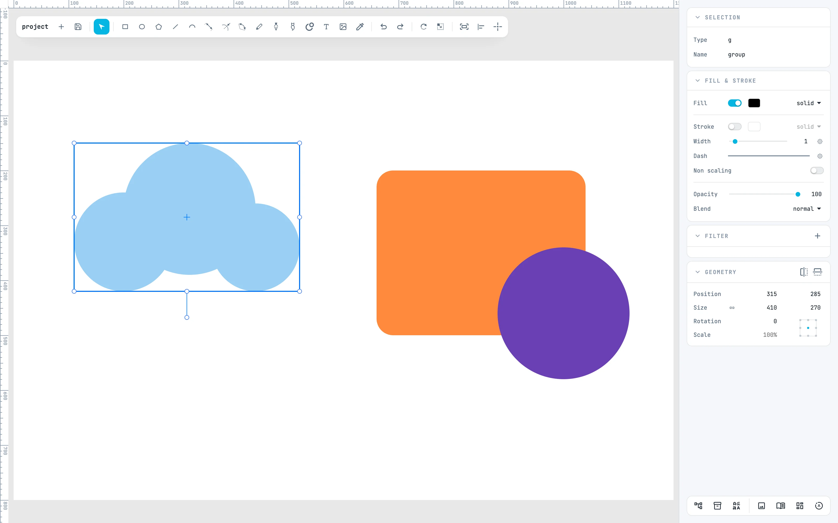
Task: Click the project name label
Action: click(x=35, y=27)
